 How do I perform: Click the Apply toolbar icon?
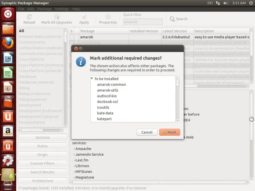84,17
